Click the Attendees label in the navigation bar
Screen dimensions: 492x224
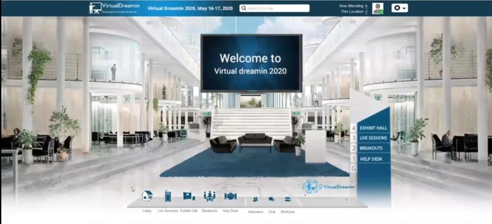click(x=255, y=212)
